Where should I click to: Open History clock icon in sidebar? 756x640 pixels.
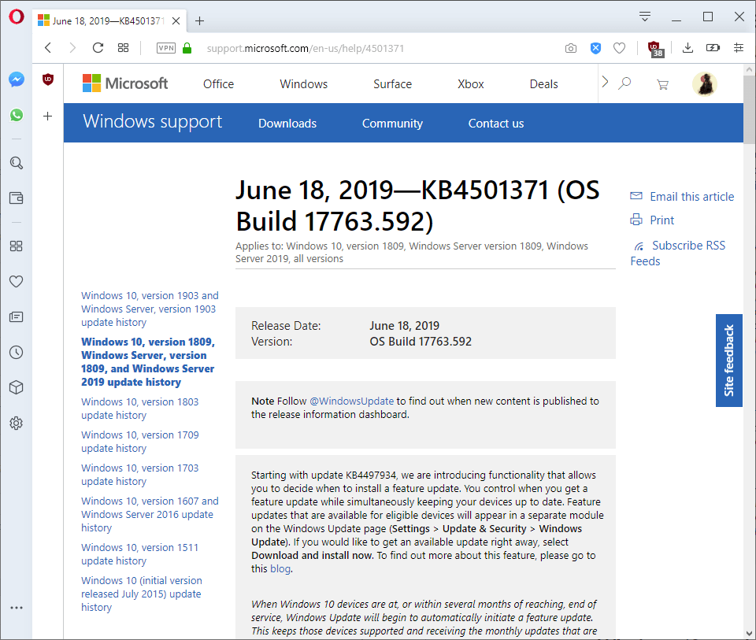17,353
